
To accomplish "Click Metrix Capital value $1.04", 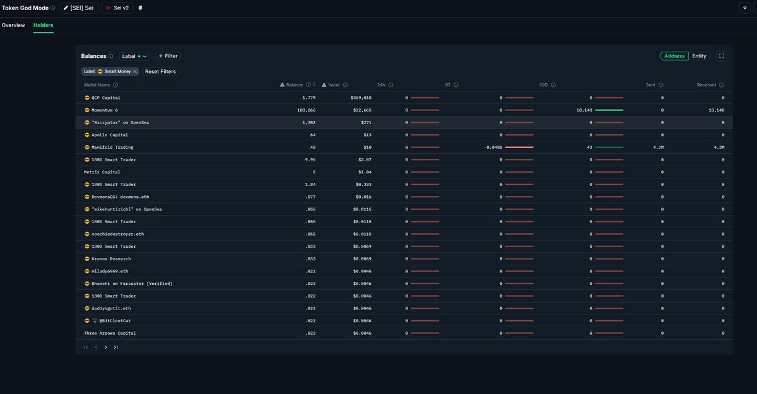I will (x=365, y=172).
